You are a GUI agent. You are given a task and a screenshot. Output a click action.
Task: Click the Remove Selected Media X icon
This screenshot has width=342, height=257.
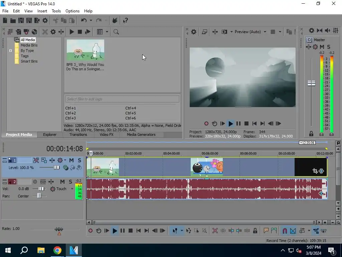tap(45, 32)
